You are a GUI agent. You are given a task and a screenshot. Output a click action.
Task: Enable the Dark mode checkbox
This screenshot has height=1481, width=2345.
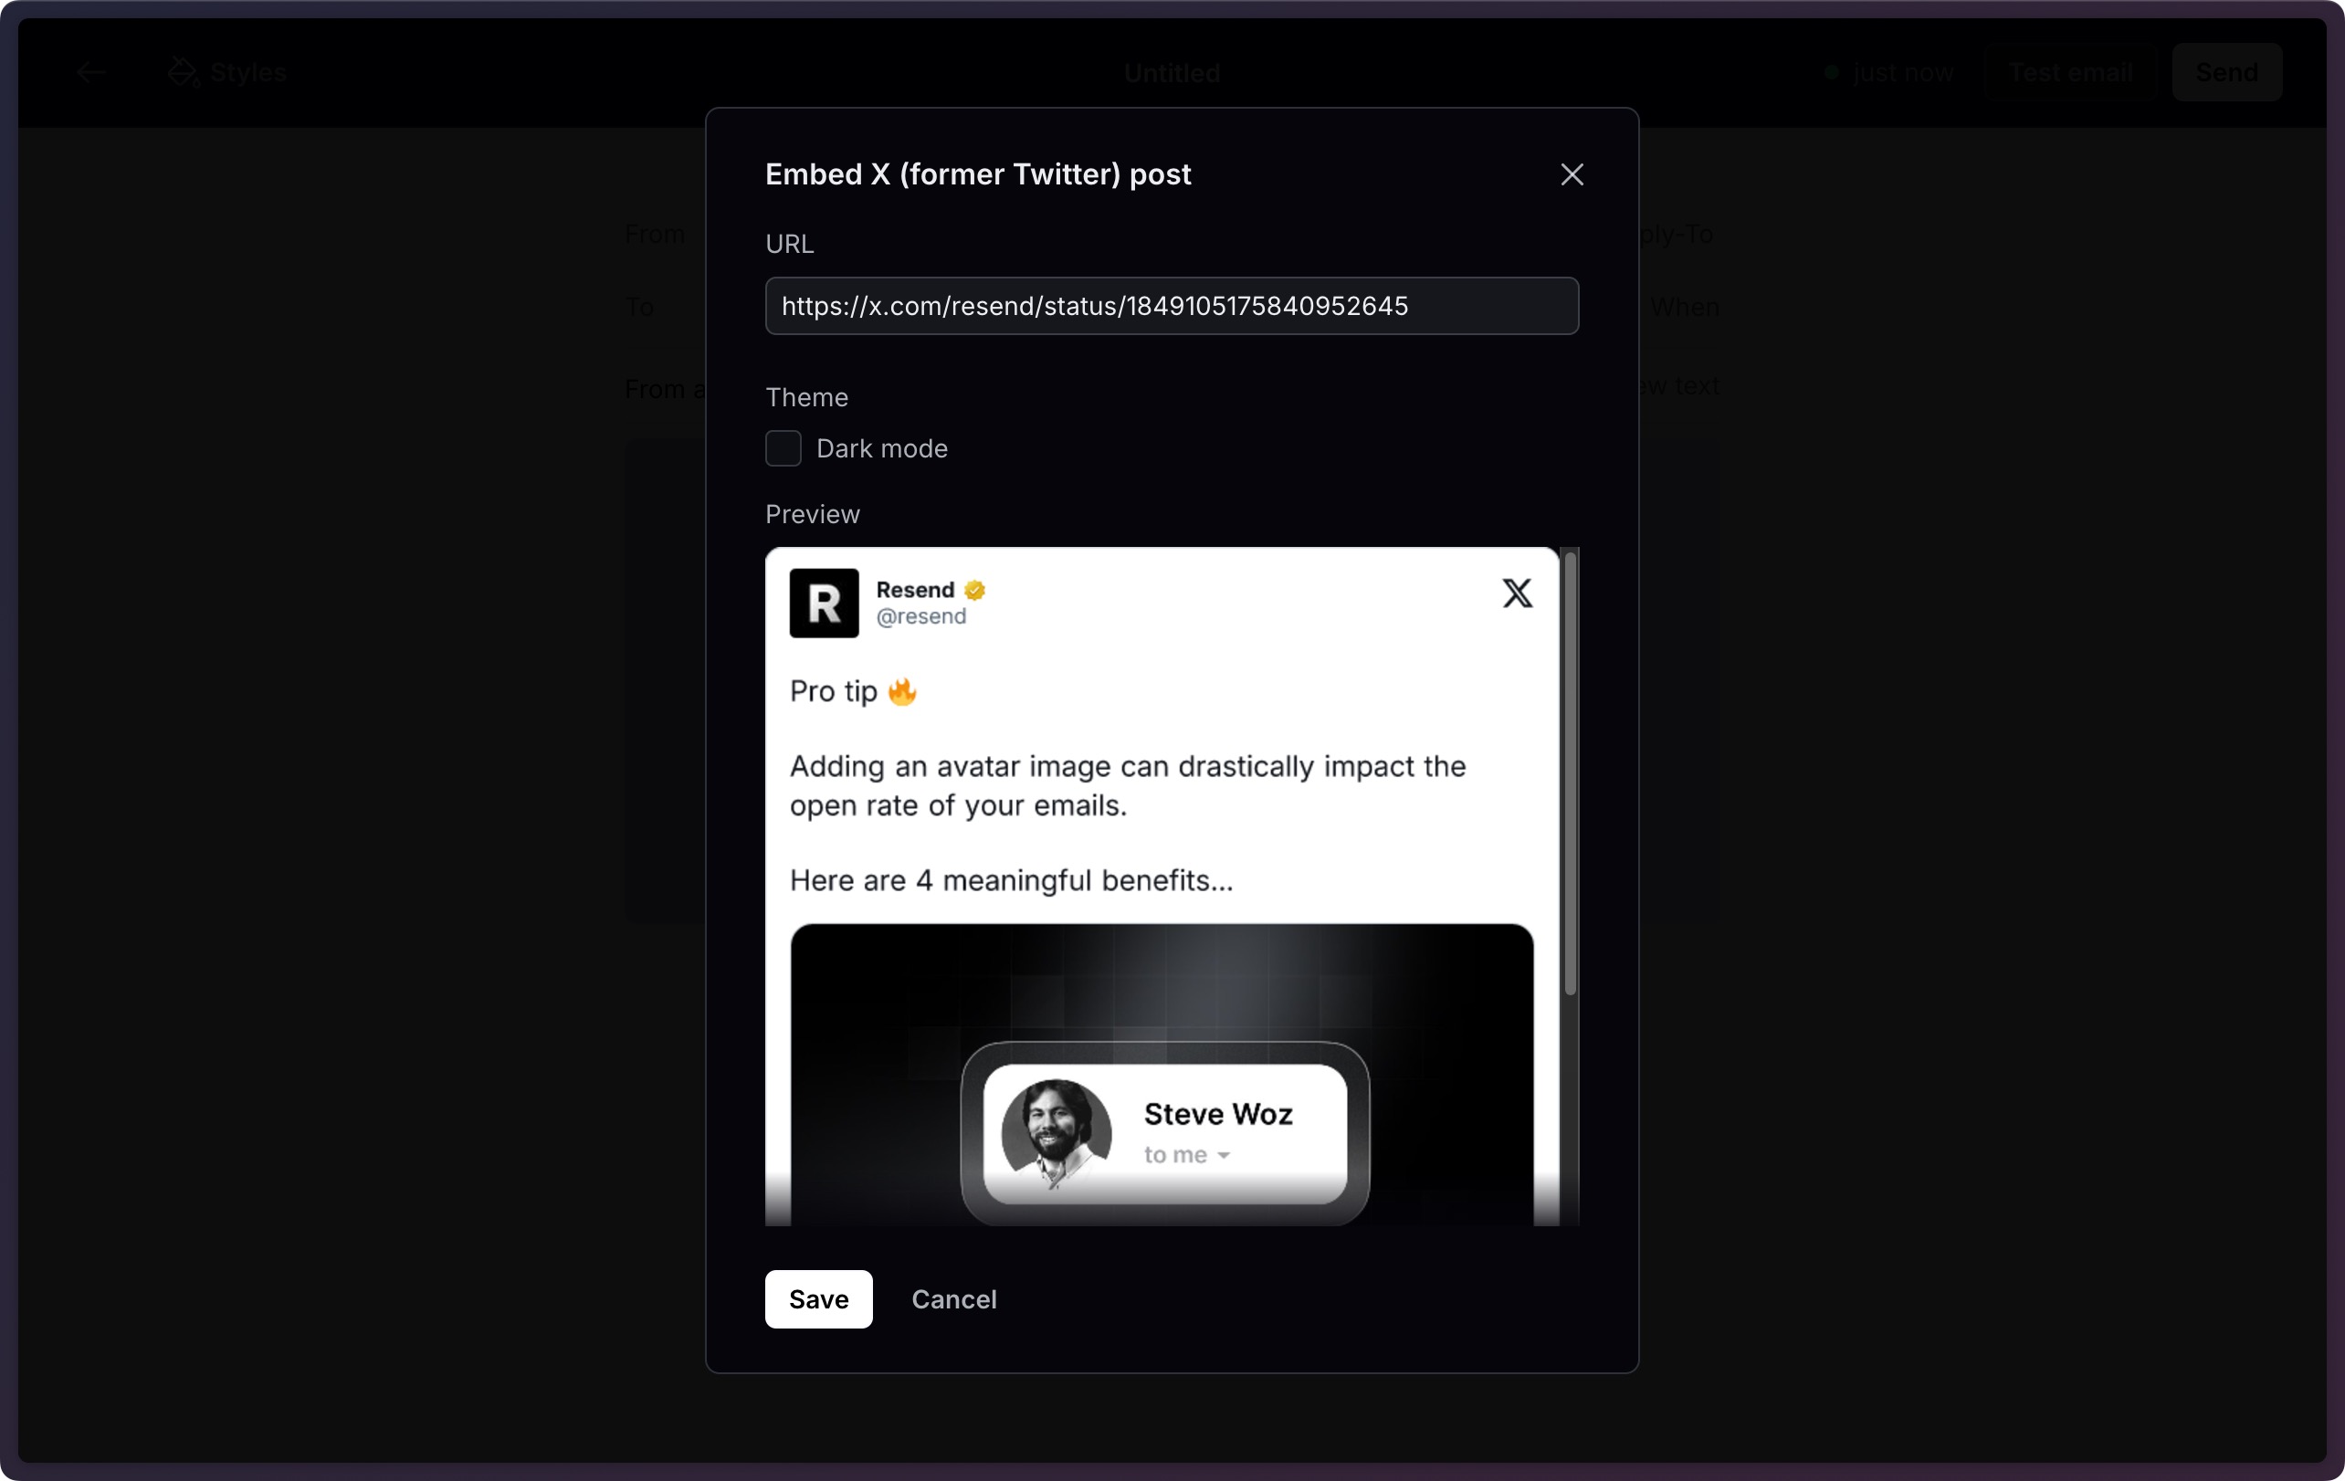pos(783,448)
